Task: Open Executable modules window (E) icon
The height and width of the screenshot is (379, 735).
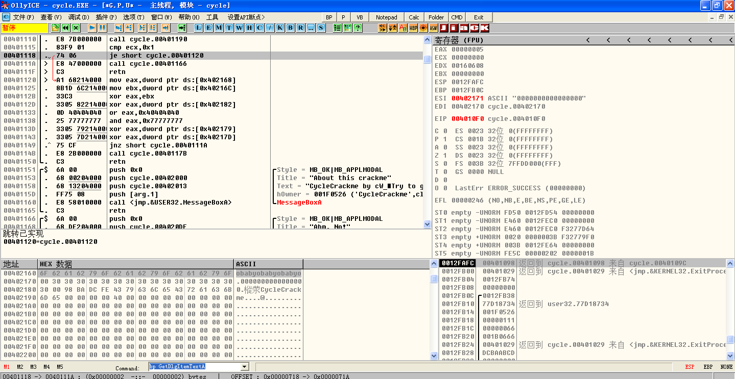Action: [208, 28]
